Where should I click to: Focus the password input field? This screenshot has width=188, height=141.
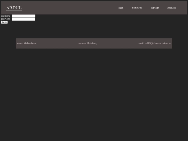(x=24, y=19)
